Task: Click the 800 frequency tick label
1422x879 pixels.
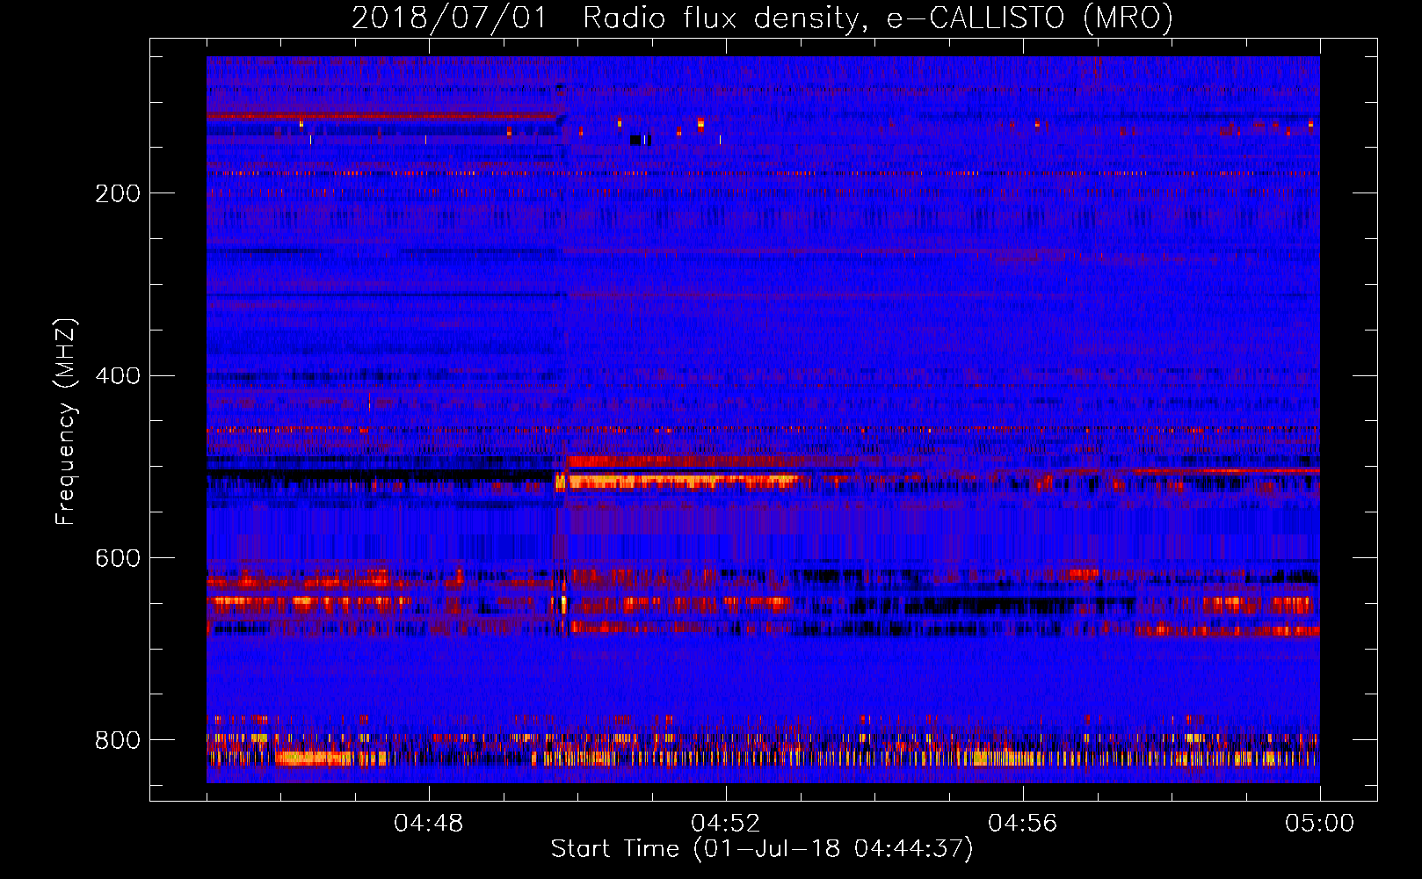Action: (x=118, y=740)
